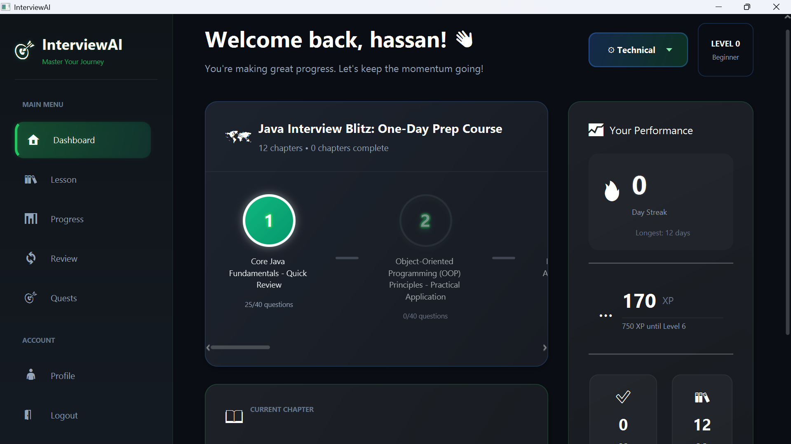Click Java Interview Blitz course title

380,129
